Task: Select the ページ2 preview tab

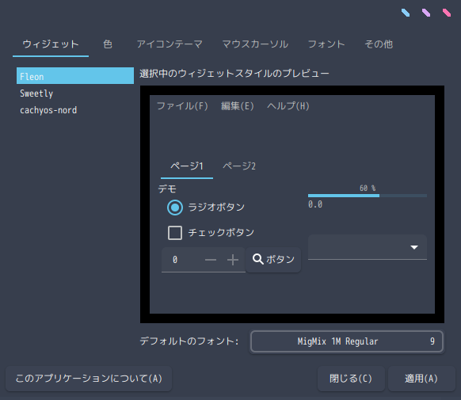Action: [239, 166]
